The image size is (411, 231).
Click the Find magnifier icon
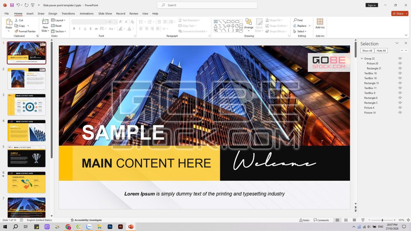(x=295, y=20)
